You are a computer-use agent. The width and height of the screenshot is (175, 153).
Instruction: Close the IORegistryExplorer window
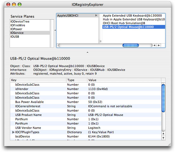8,4
